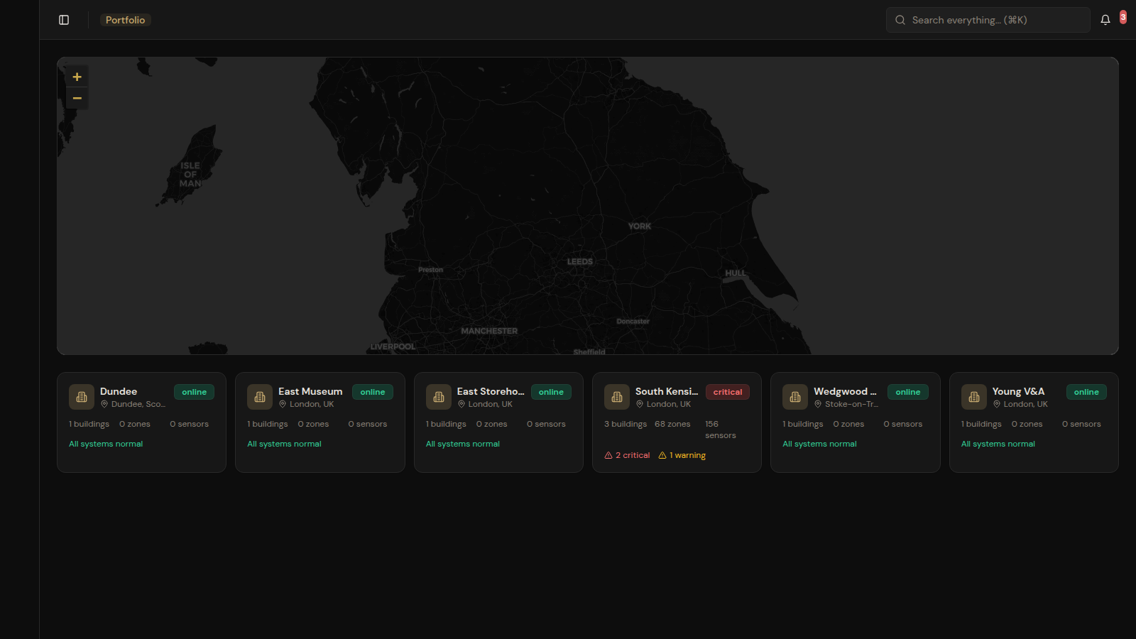Click the building icon on the East Museum card
Image resolution: width=1136 pixels, height=639 pixels.
pyautogui.click(x=260, y=397)
